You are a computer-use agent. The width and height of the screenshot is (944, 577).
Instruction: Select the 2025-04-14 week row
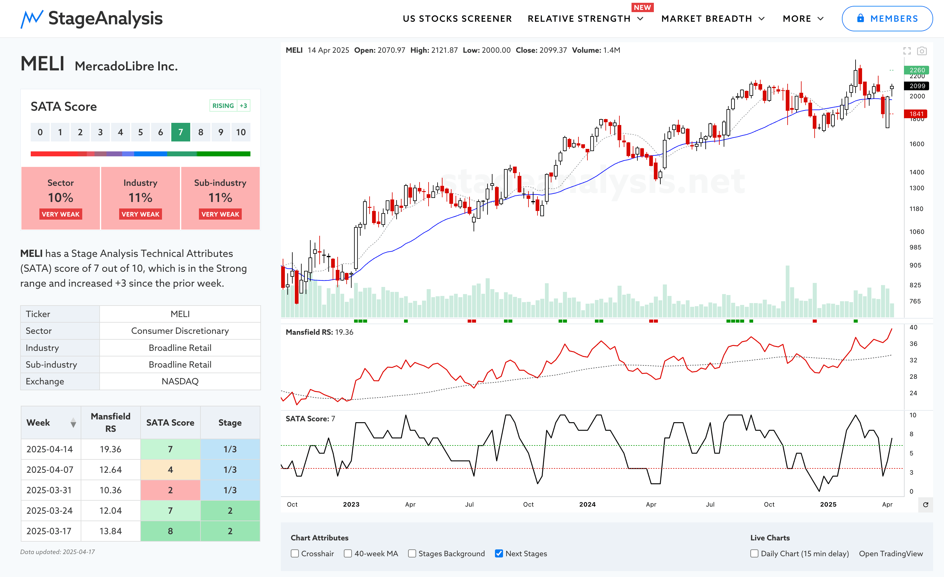[x=140, y=449]
